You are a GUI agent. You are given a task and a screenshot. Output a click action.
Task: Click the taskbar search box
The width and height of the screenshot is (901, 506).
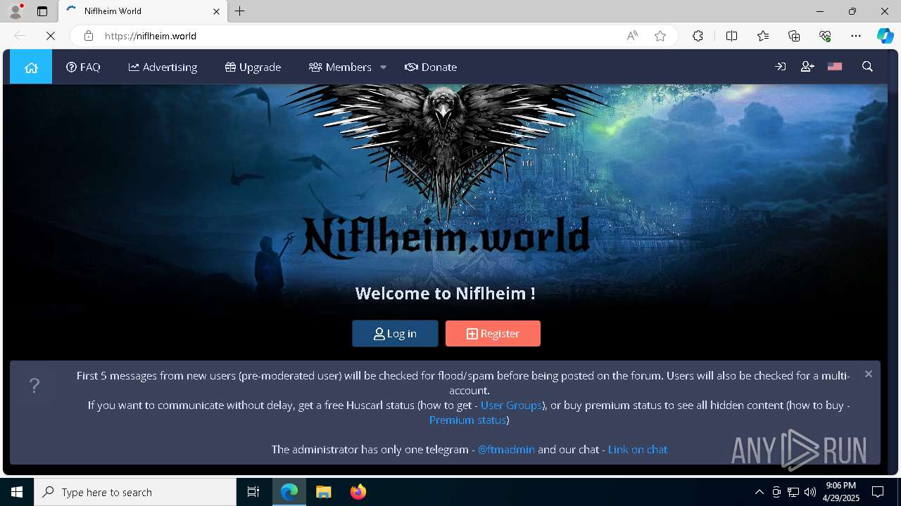(135, 492)
